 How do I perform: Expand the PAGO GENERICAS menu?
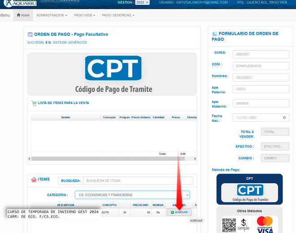click(x=118, y=15)
